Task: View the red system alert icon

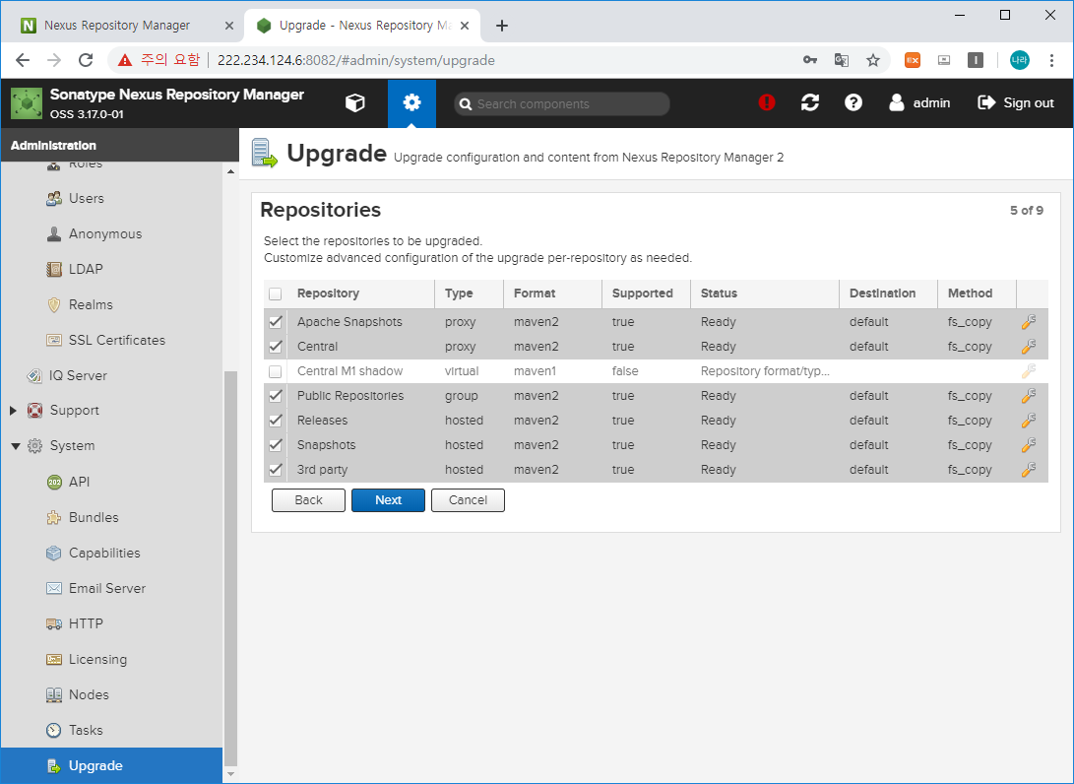Action: (767, 102)
